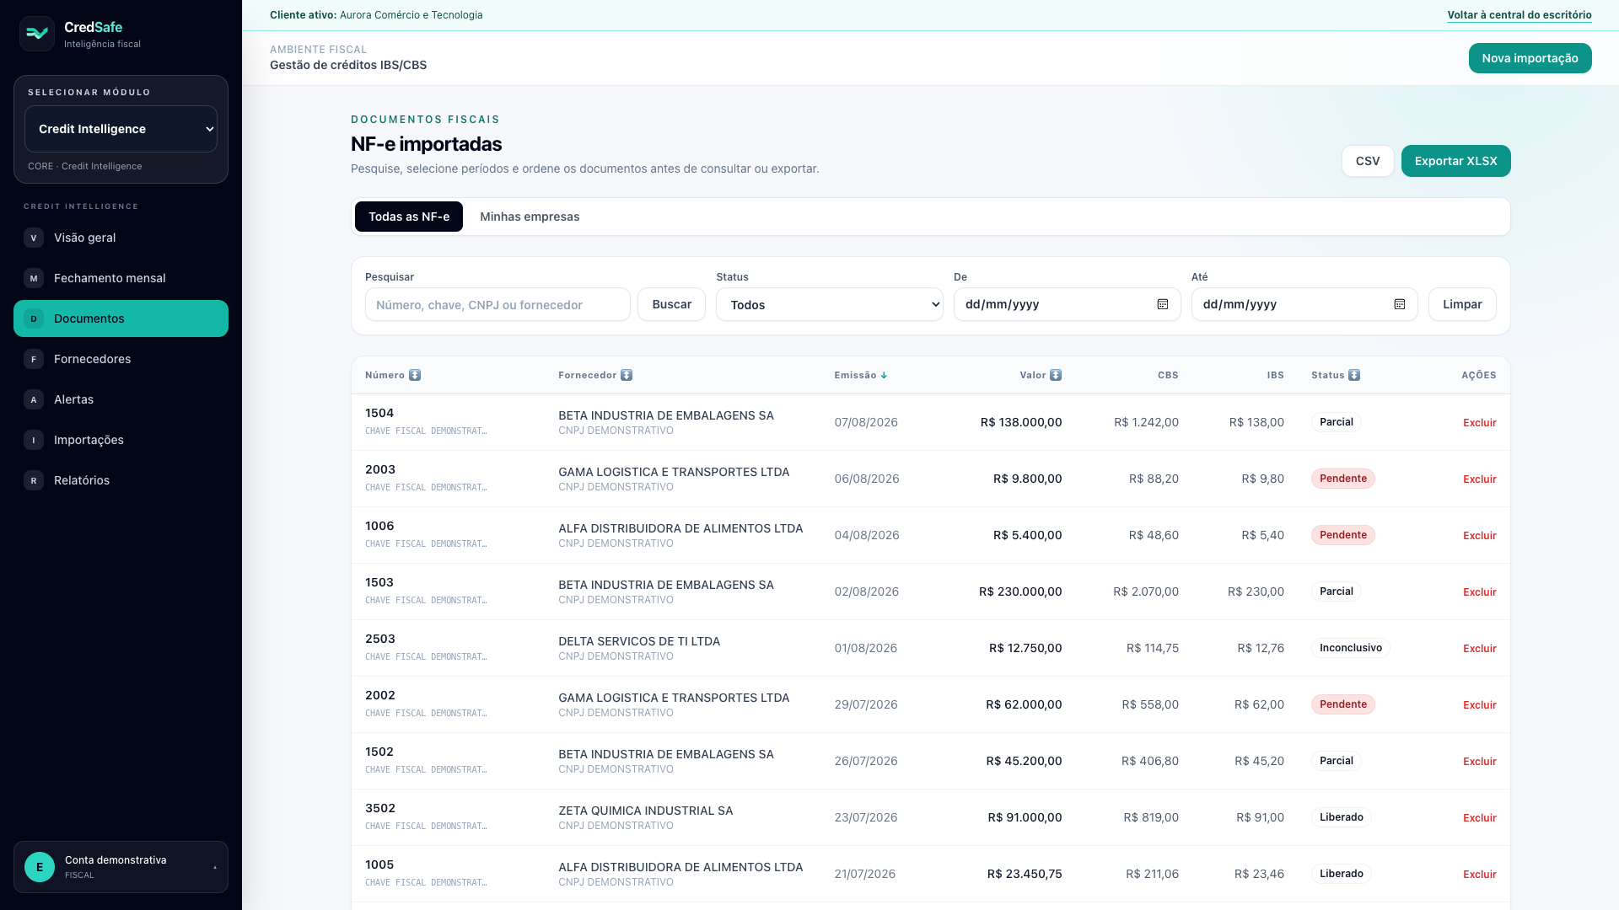This screenshot has height=910, width=1619.
Task: Click Excluir for NF-e 1502
Action: 1479,762
